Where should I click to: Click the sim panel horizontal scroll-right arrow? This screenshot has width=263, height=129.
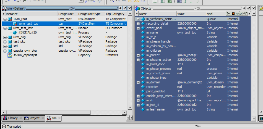coord(124,112)
